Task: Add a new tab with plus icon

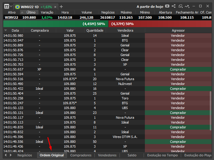Action: (x=61, y=7)
